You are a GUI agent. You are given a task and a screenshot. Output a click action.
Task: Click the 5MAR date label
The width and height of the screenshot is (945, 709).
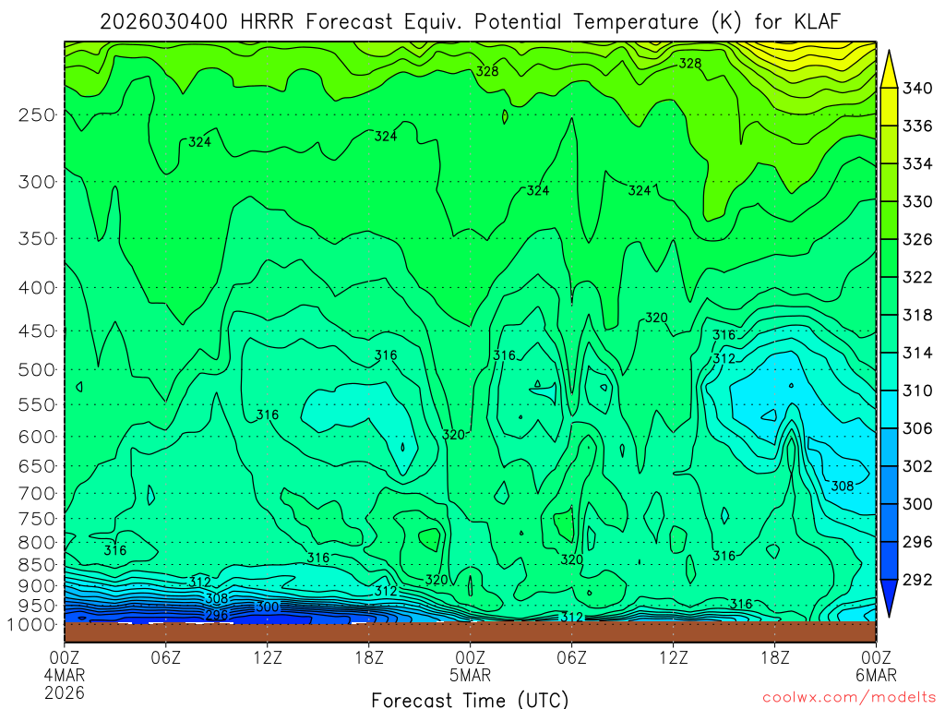coord(470,675)
